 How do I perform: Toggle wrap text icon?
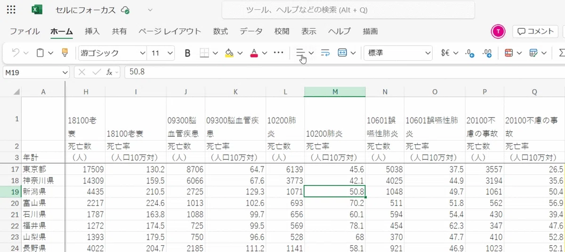[x=325, y=53]
